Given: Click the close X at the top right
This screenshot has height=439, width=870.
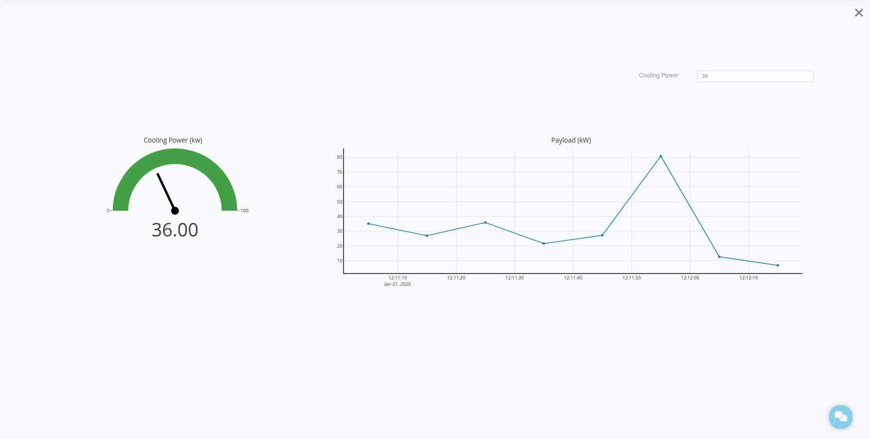Looking at the screenshot, I should click(858, 13).
